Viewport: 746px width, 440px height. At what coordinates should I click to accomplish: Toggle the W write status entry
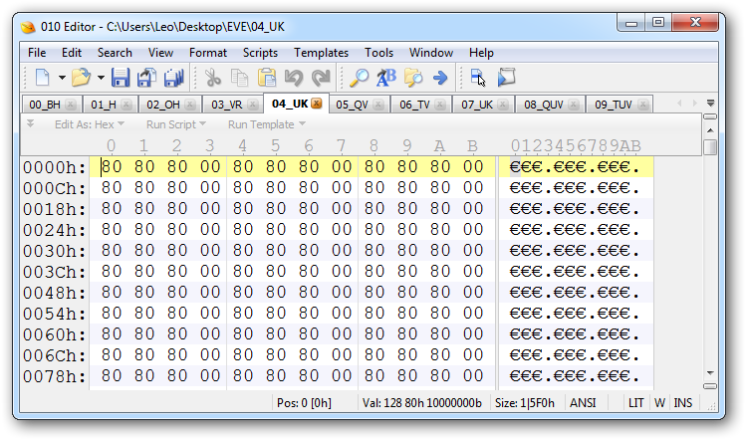pos(659,403)
